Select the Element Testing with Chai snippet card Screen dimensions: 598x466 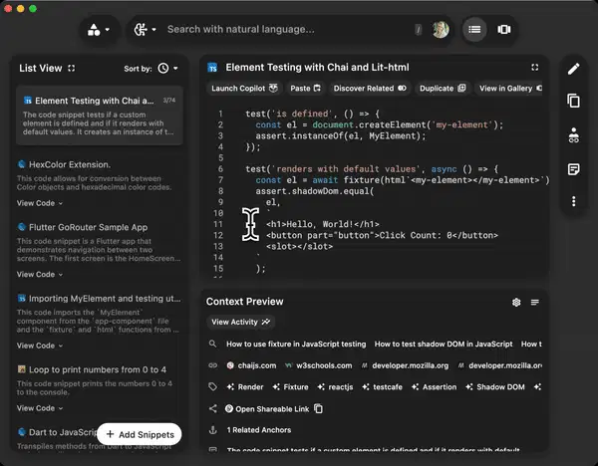(100, 116)
